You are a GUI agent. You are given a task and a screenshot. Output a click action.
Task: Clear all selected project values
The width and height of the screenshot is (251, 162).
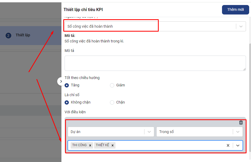coord(228,145)
